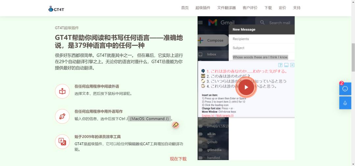Click the first translation engine icon
The height and width of the screenshot is (166, 355).
pos(203,71)
